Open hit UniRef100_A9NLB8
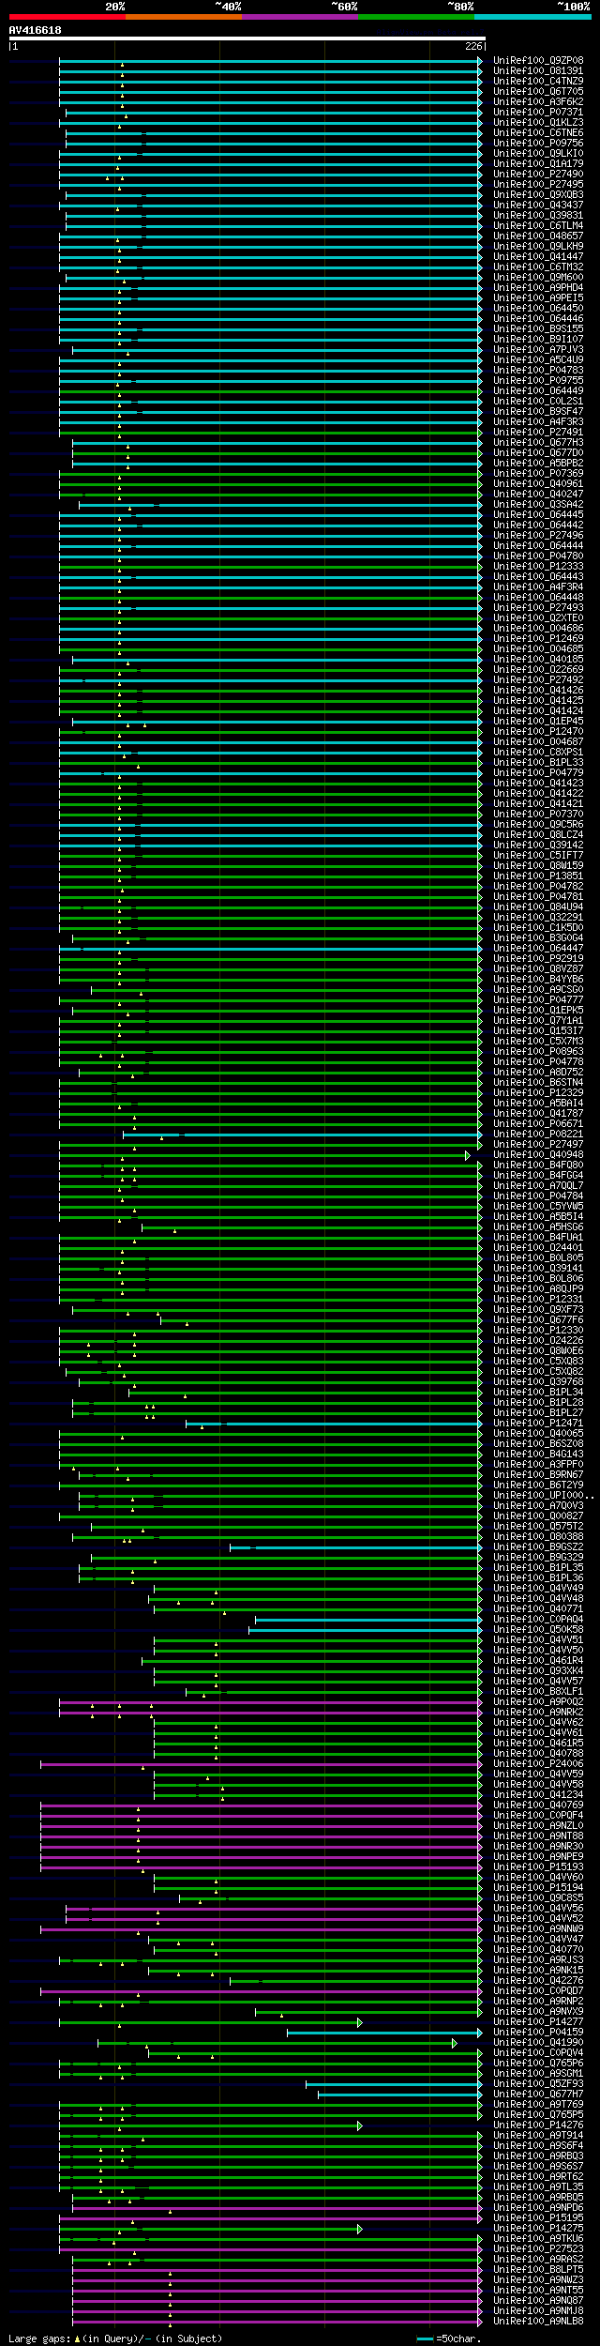 (538, 2321)
